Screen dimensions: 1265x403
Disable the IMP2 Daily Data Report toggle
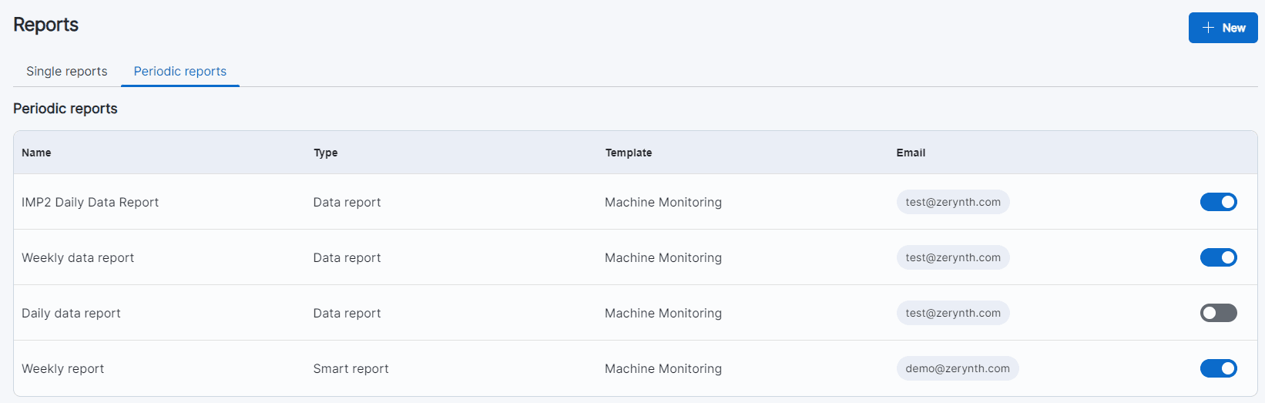pos(1218,202)
